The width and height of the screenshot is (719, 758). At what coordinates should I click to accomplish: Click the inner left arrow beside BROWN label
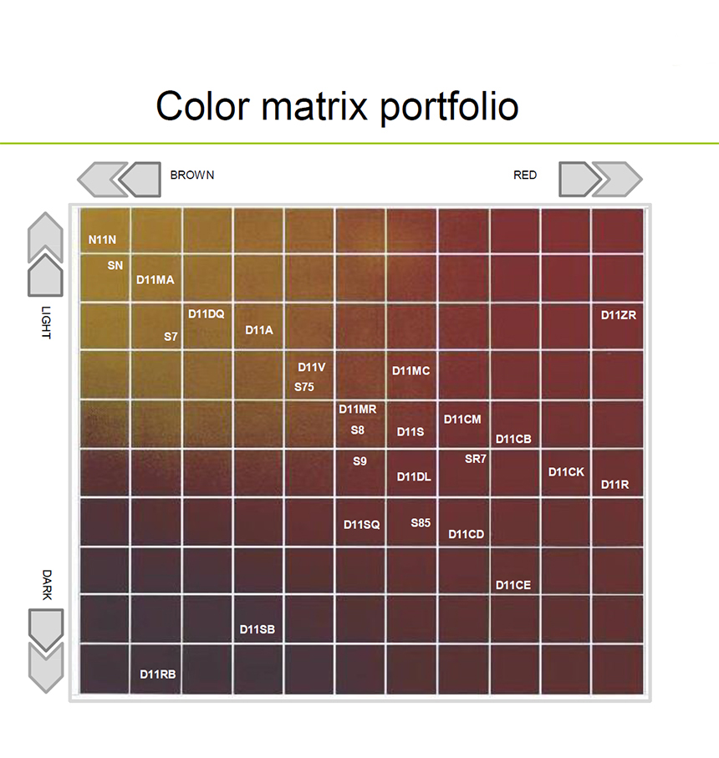coord(140,180)
